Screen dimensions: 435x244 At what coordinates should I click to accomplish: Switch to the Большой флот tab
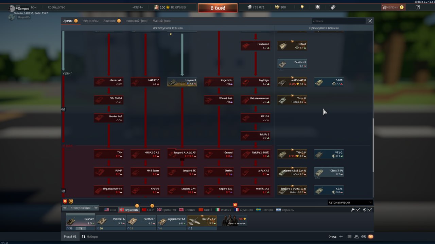point(137,21)
